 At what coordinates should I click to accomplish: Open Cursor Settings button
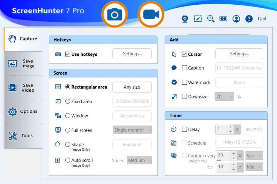(x=239, y=54)
